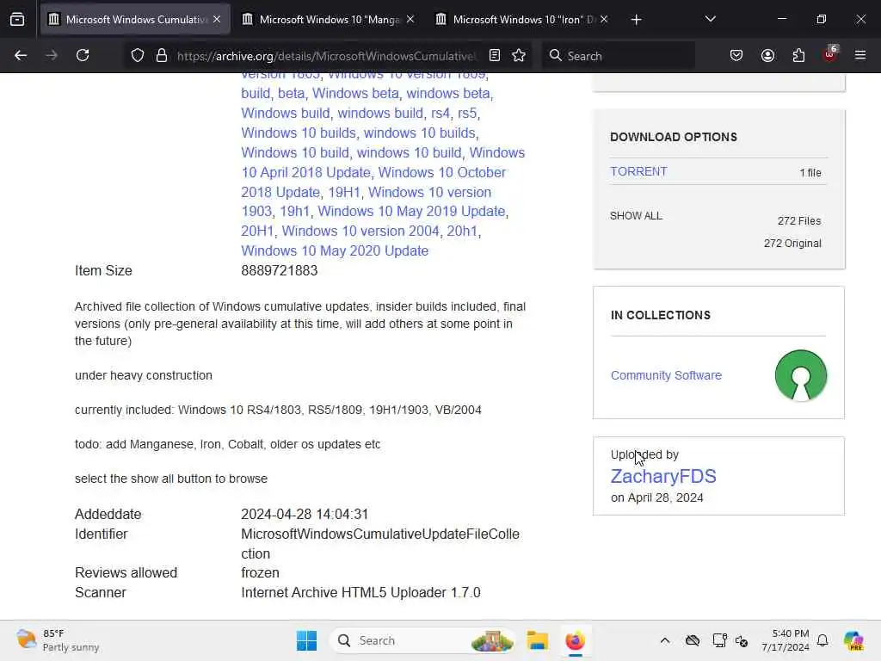Open Windows Start menu

coord(307,640)
